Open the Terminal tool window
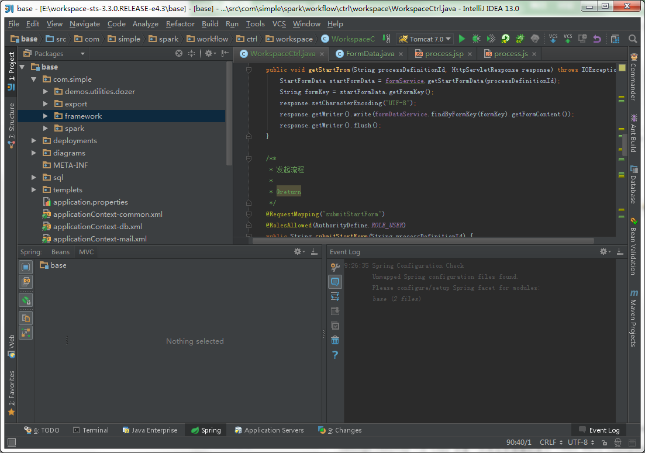 click(x=91, y=430)
